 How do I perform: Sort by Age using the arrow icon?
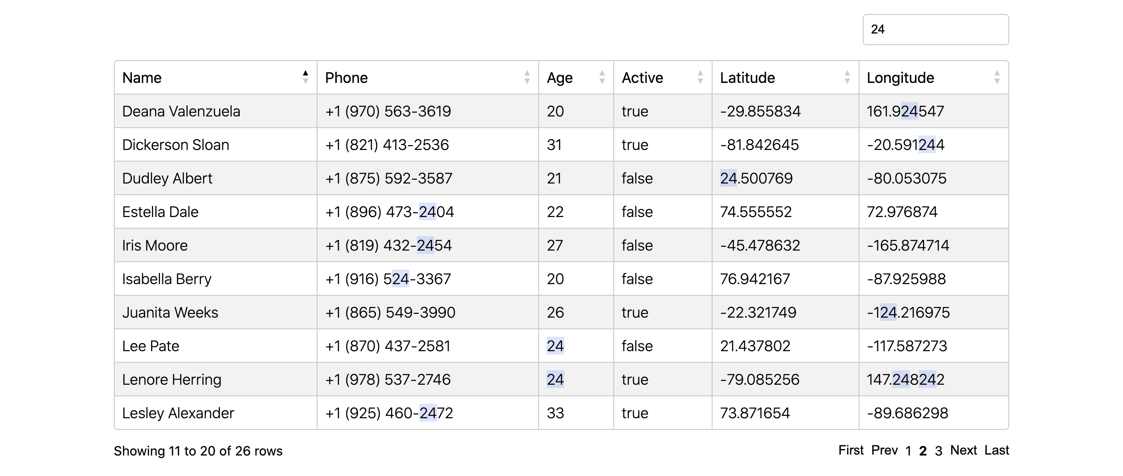click(x=602, y=77)
